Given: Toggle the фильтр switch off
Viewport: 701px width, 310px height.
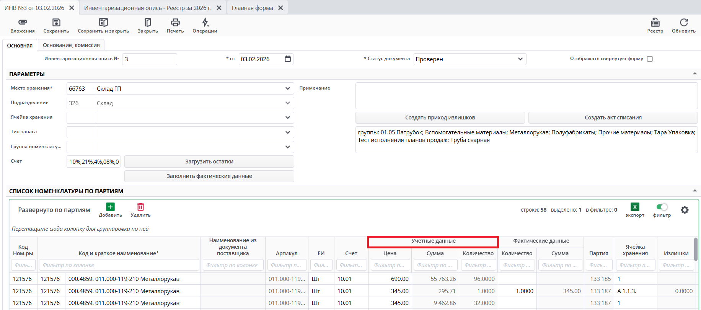Looking at the screenshot, I should tap(662, 207).
